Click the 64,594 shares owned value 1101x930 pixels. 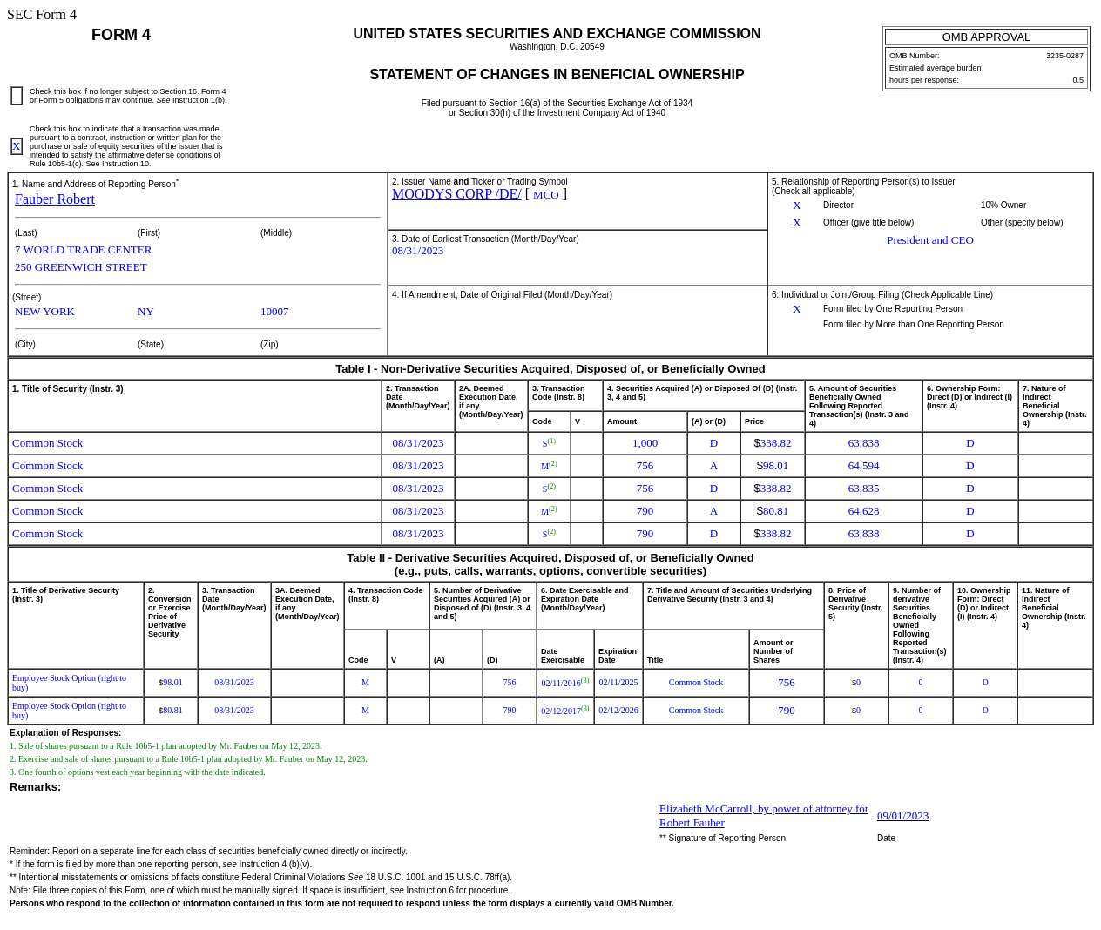tap(863, 466)
